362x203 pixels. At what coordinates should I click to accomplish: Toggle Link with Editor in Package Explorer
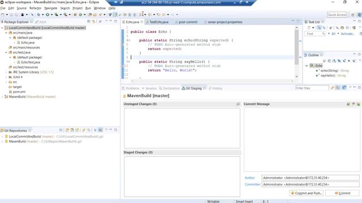click(93, 21)
